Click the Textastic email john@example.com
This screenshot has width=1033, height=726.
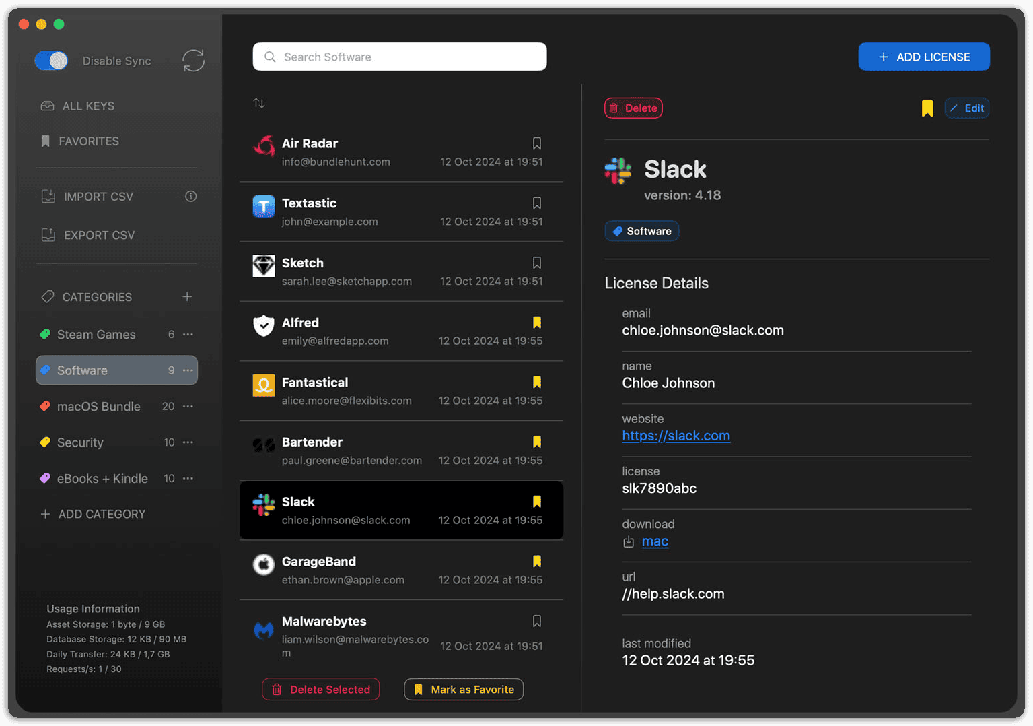click(x=330, y=222)
